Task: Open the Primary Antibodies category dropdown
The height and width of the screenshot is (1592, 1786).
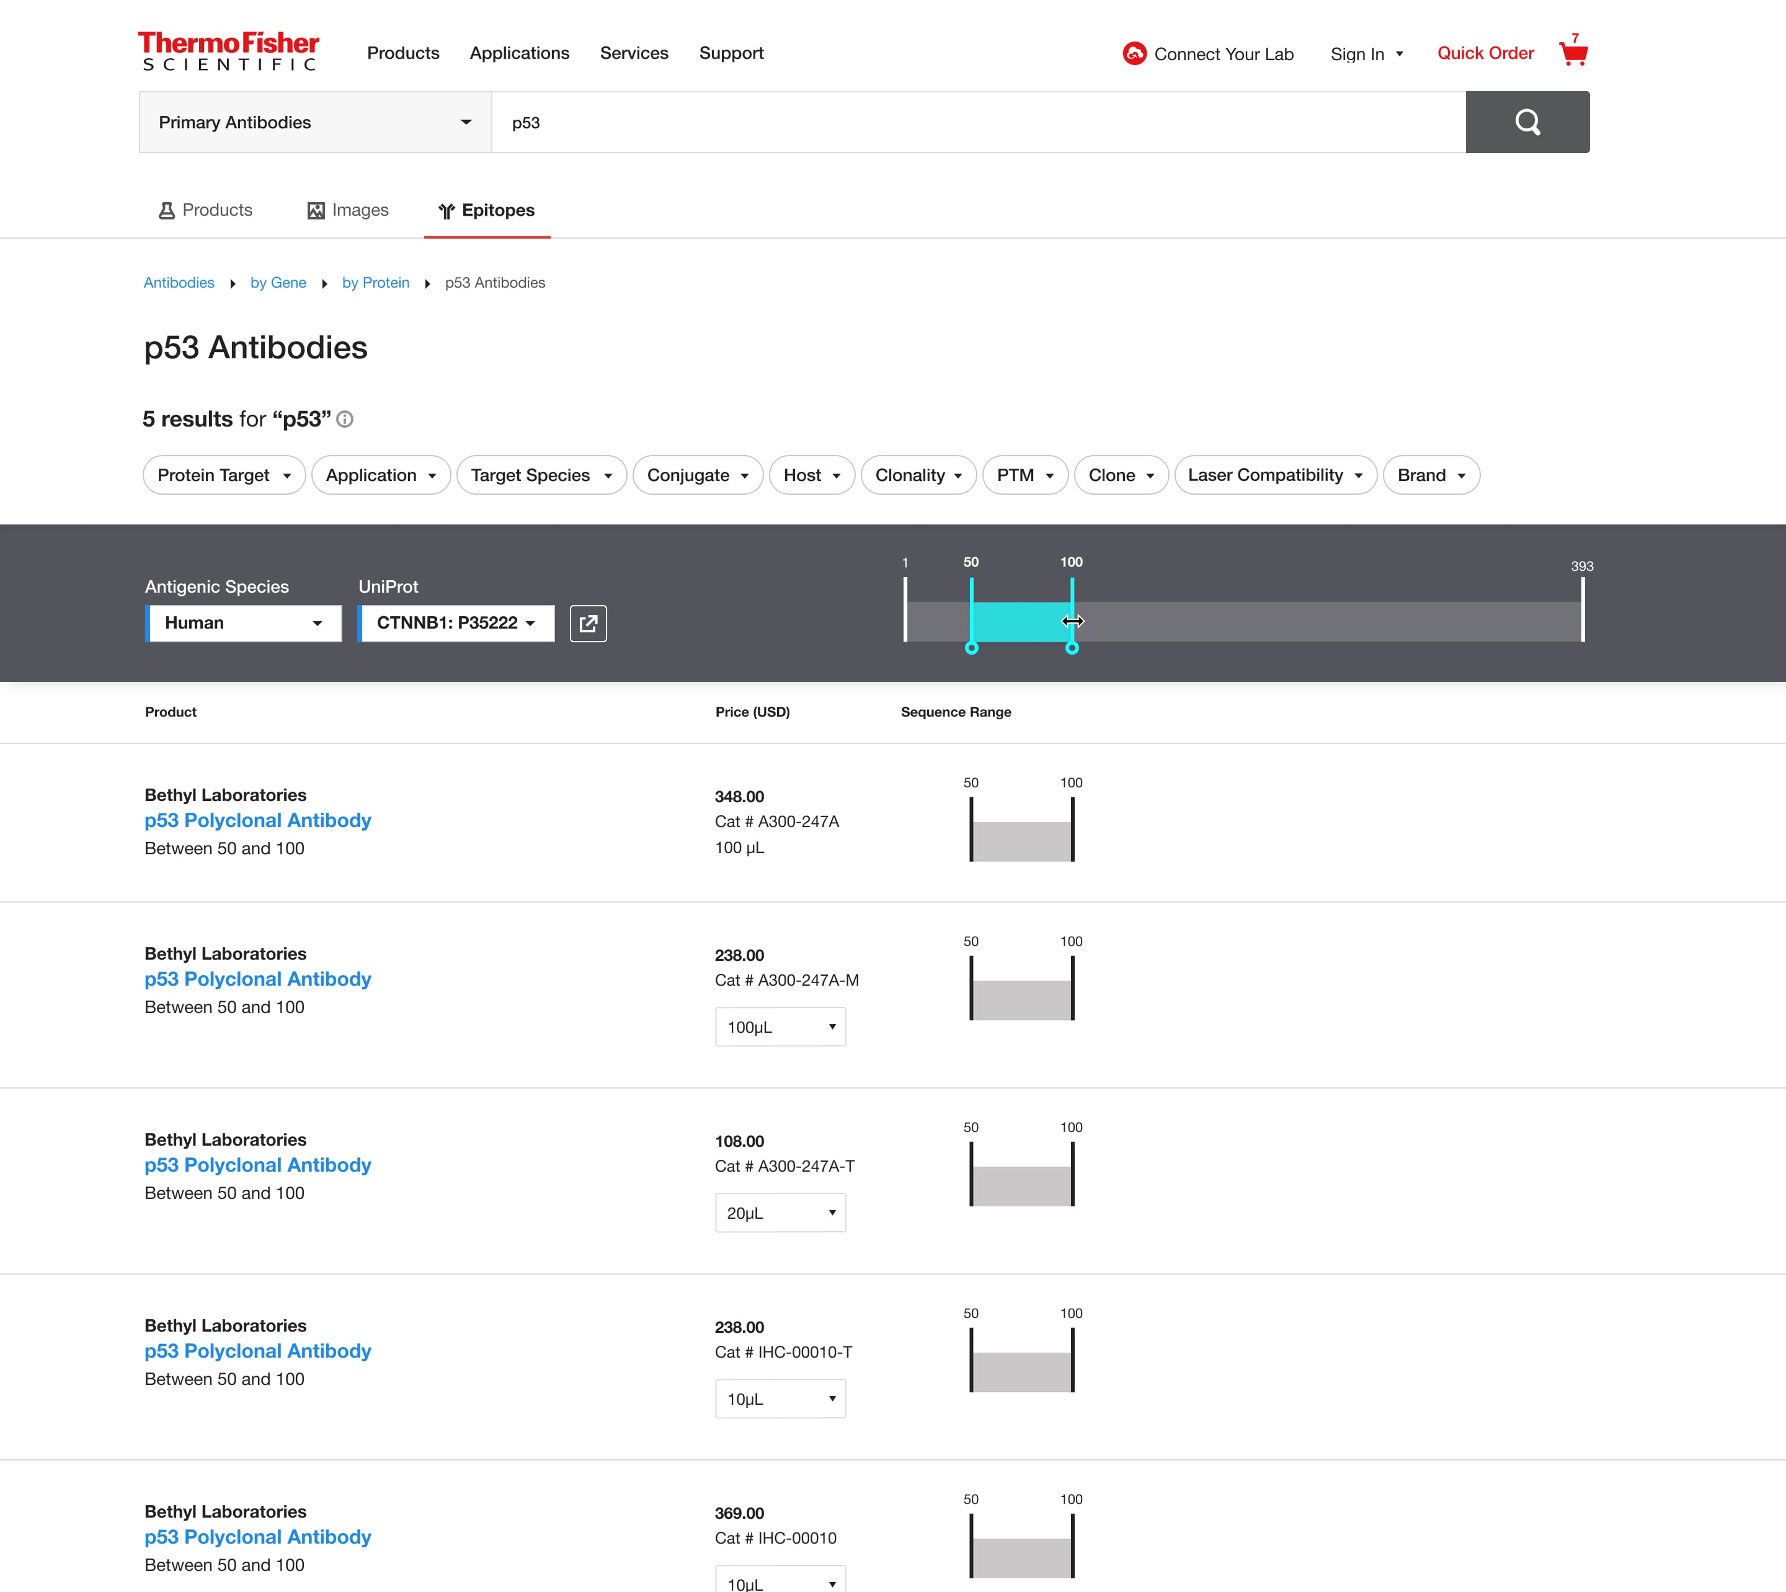Action: pyautogui.click(x=315, y=123)
